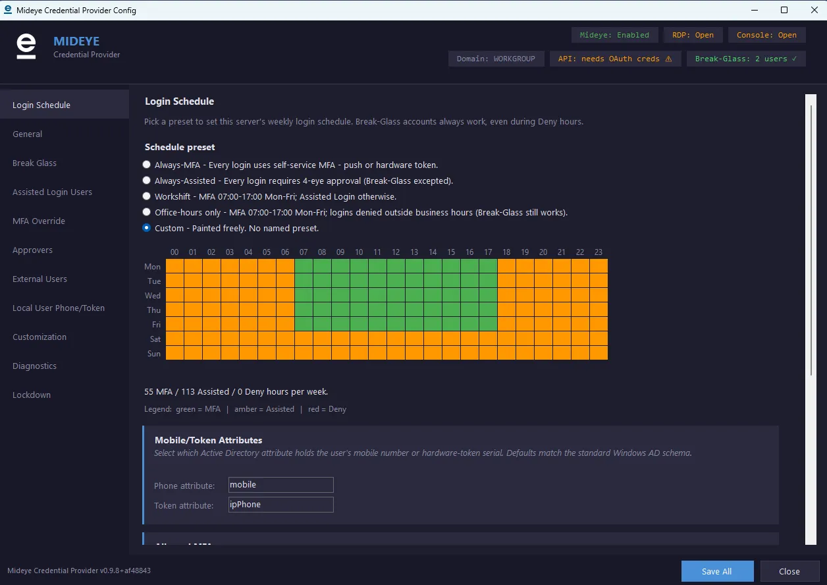Click Token attribute field containing ipPhone
Image resolution: width=827 pixels, height=585 pixels.
click(x=280, y=505)
